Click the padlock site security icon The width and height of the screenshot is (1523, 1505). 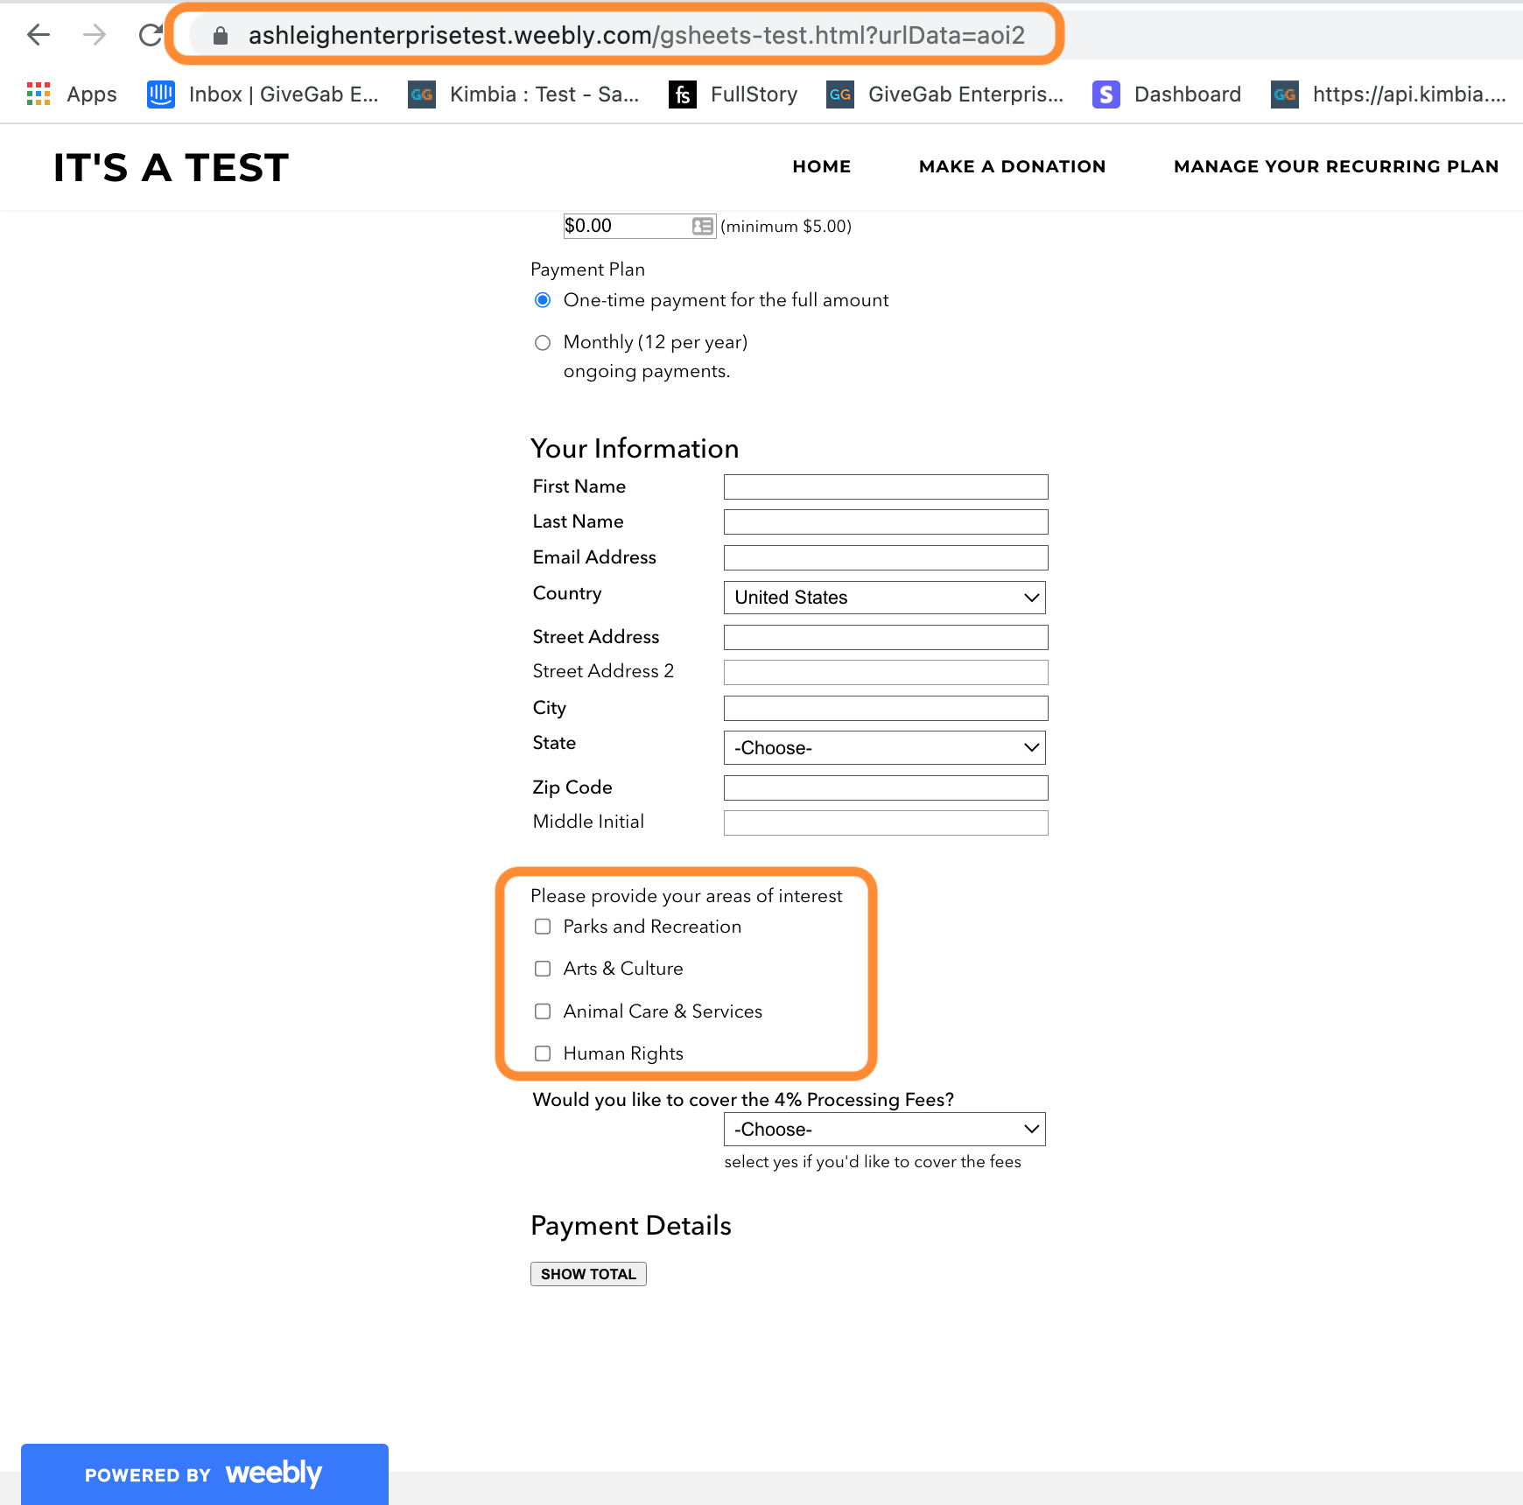[x=221, y=36]
